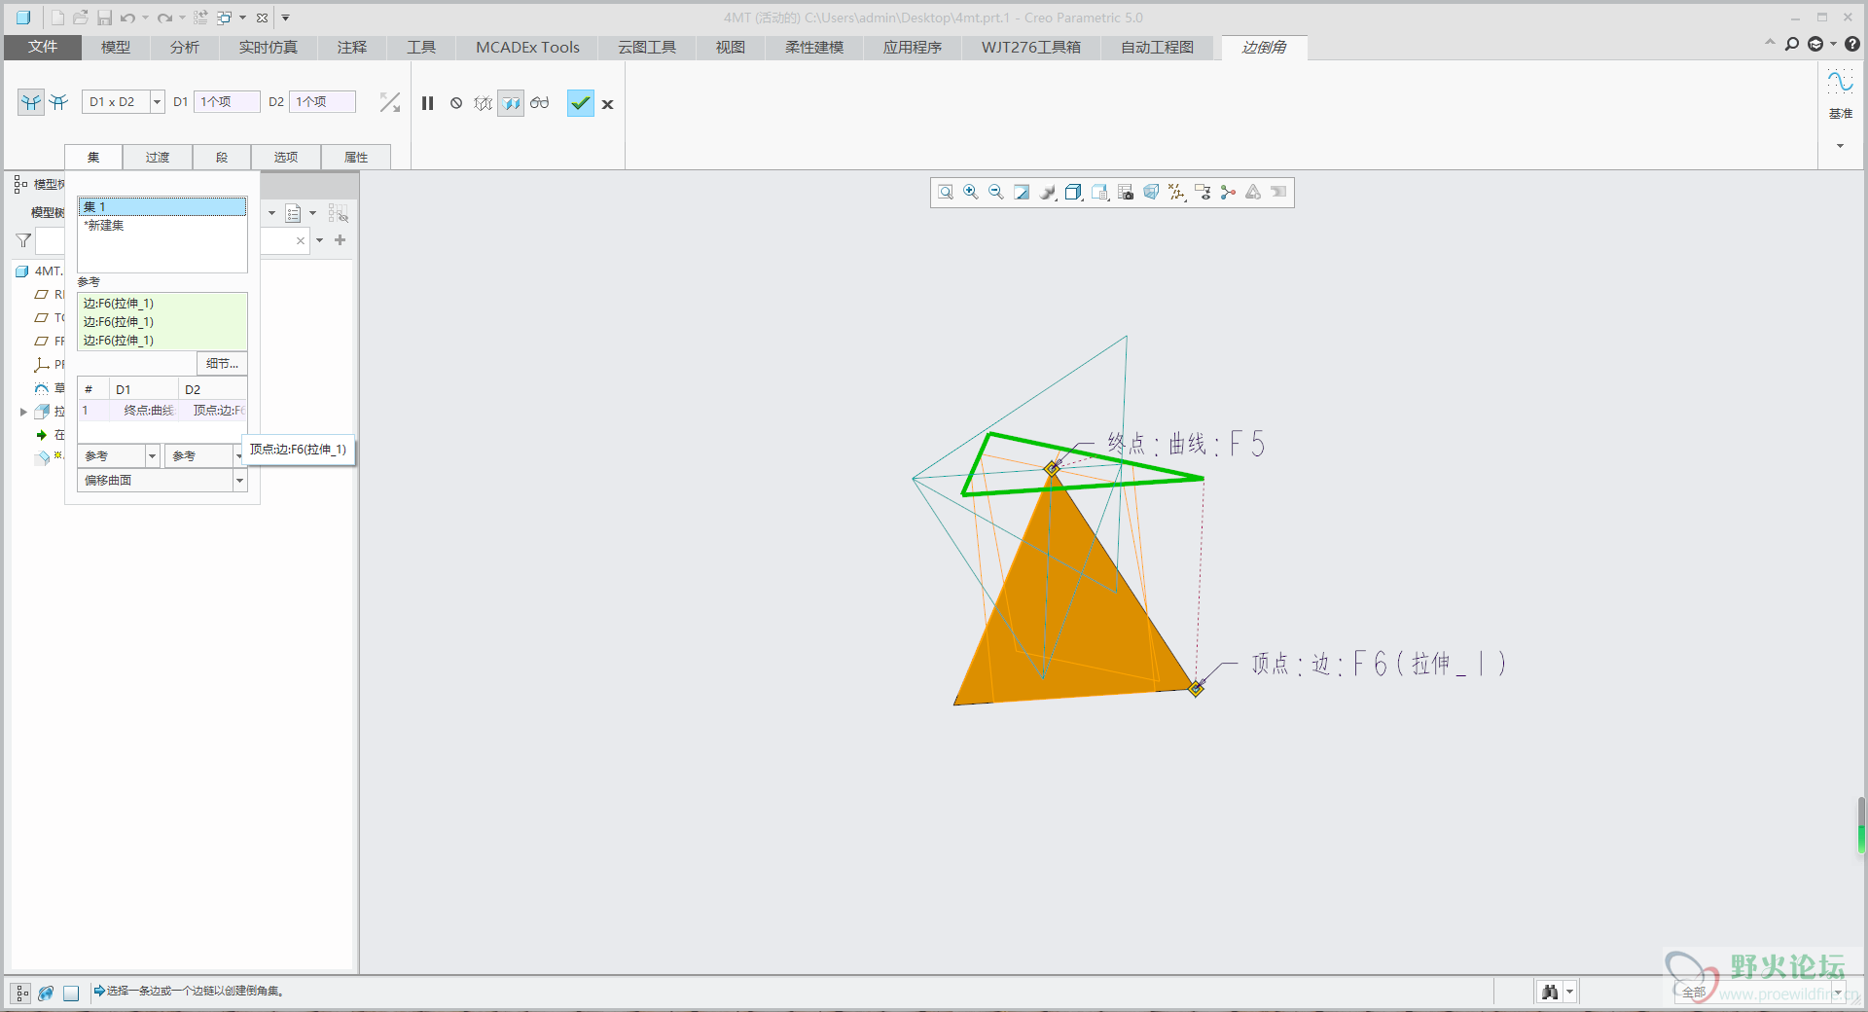
Task: Open the D1 x D2 chamfer scheme dropdown
Action: [157, 102]
